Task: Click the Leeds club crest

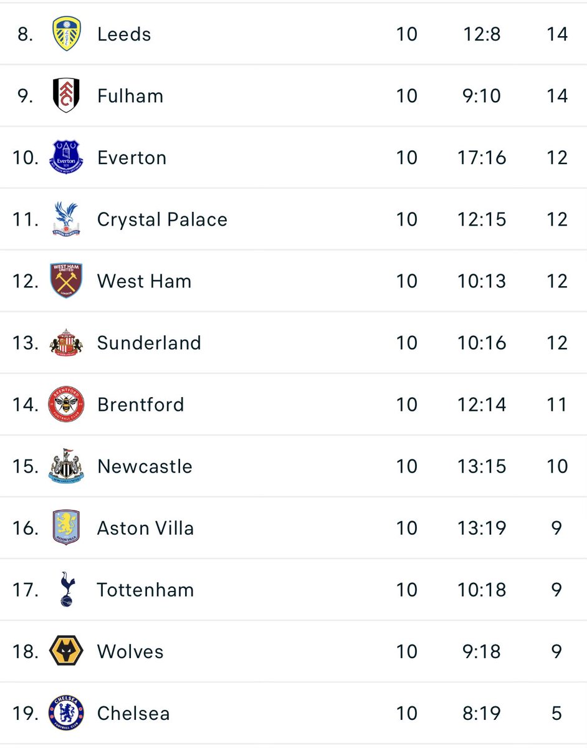Action: click(x=66, y=34)
